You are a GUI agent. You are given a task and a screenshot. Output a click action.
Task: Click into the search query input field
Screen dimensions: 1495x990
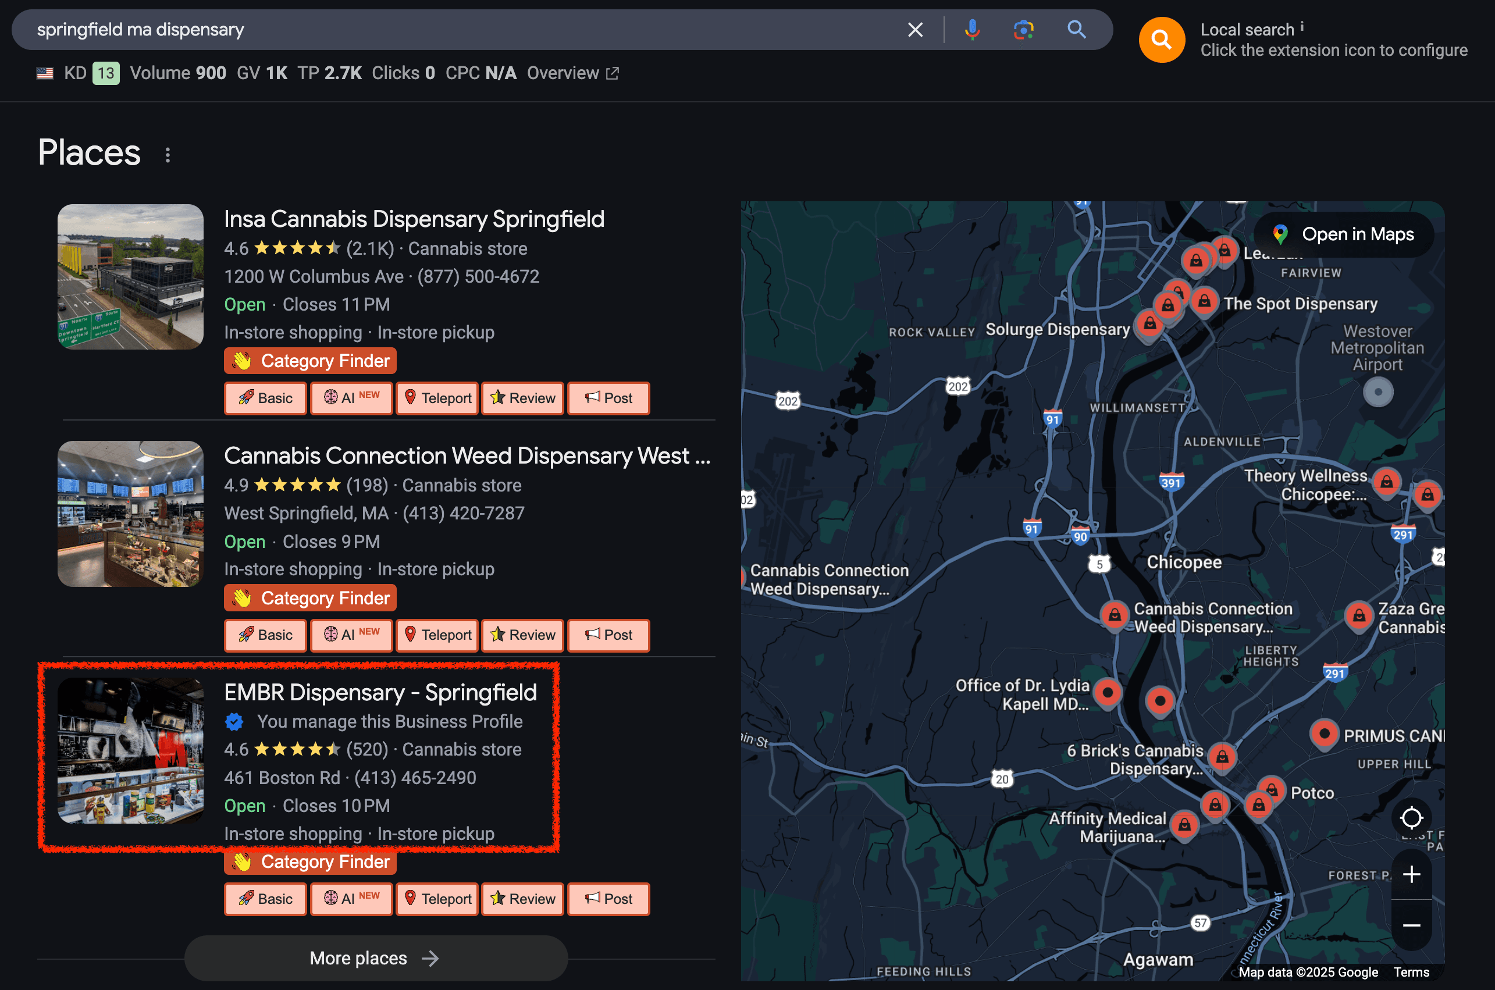(442, 30)
